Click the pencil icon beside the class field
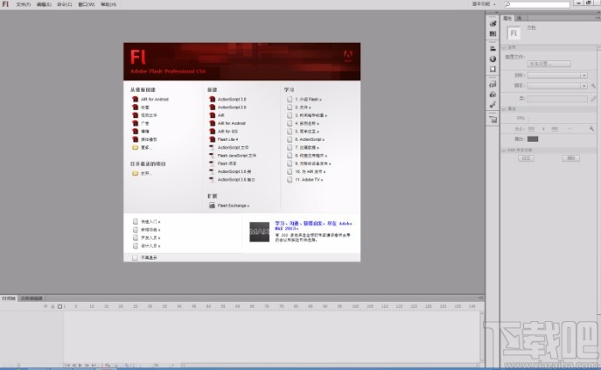This screenshot has height=370, width=601. click(593, 99)
